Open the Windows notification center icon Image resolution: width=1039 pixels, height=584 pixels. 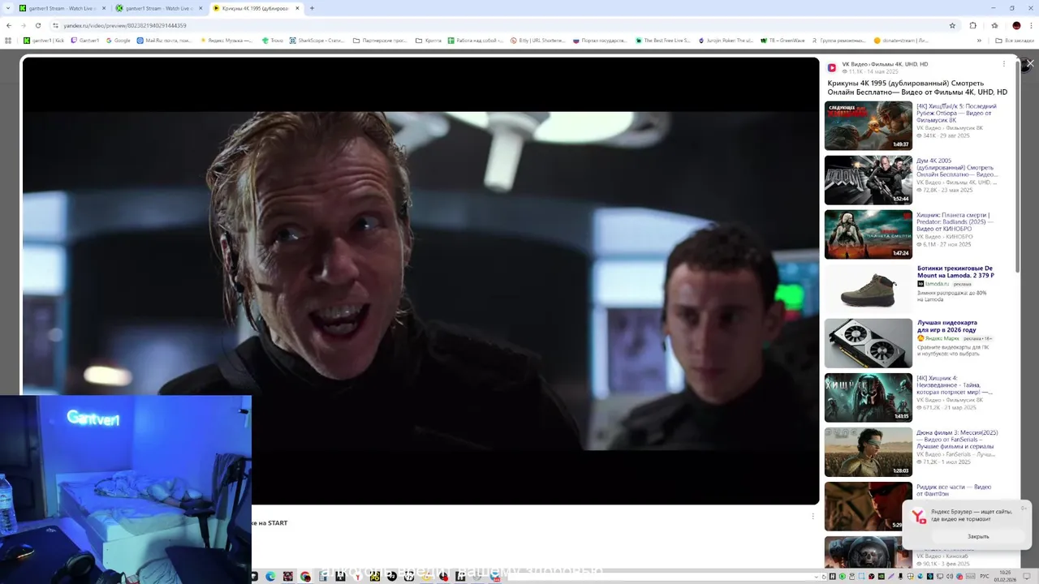(x=1027, y=577)
